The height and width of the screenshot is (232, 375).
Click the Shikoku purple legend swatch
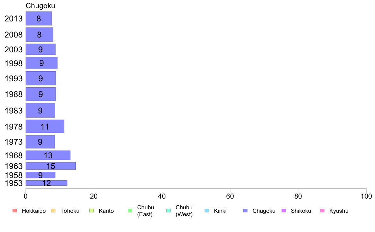click(x=284, y=211)
